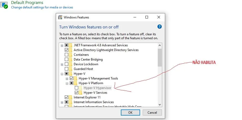The height and width of the screenshot is (120, 242).
Task: Click the Containers folder icon
Action: [70, 55]
